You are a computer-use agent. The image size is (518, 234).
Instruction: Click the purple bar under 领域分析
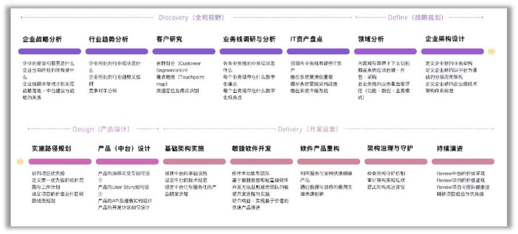pos(385,52)
